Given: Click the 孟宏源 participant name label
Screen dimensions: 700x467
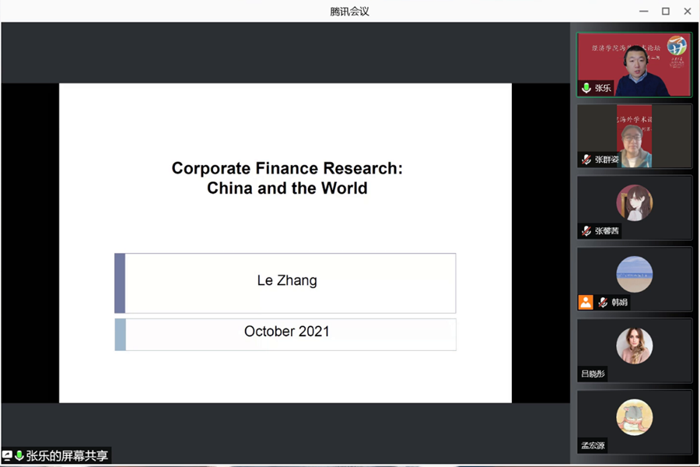Looking at the screenshot, I should [x=593, y=445].
